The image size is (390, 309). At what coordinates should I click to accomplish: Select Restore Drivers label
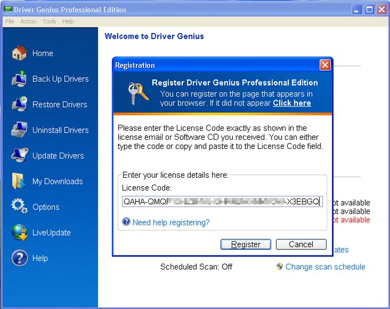[x=60, y=104]
